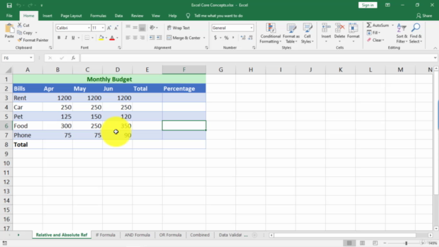Open the AutoSum dropdown arrow
The height and width of the screenshot is (247, 439).
click(x=392, y=25)
